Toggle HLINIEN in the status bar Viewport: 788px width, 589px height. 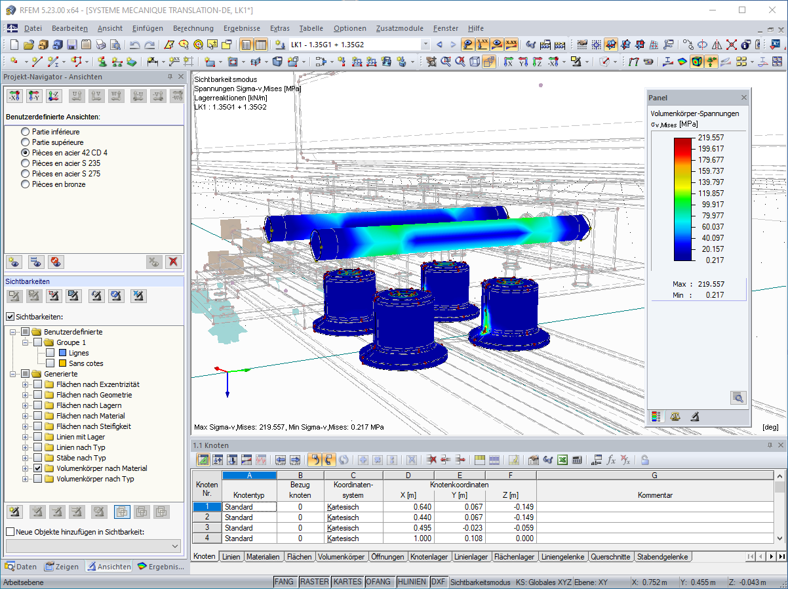412,582
